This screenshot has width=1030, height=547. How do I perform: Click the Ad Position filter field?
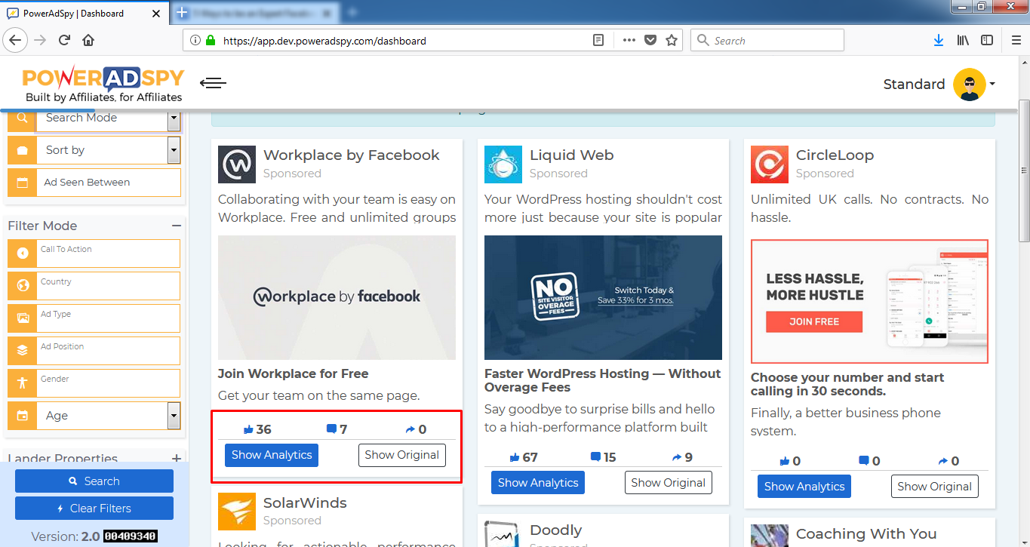click(x=109, y=351)
